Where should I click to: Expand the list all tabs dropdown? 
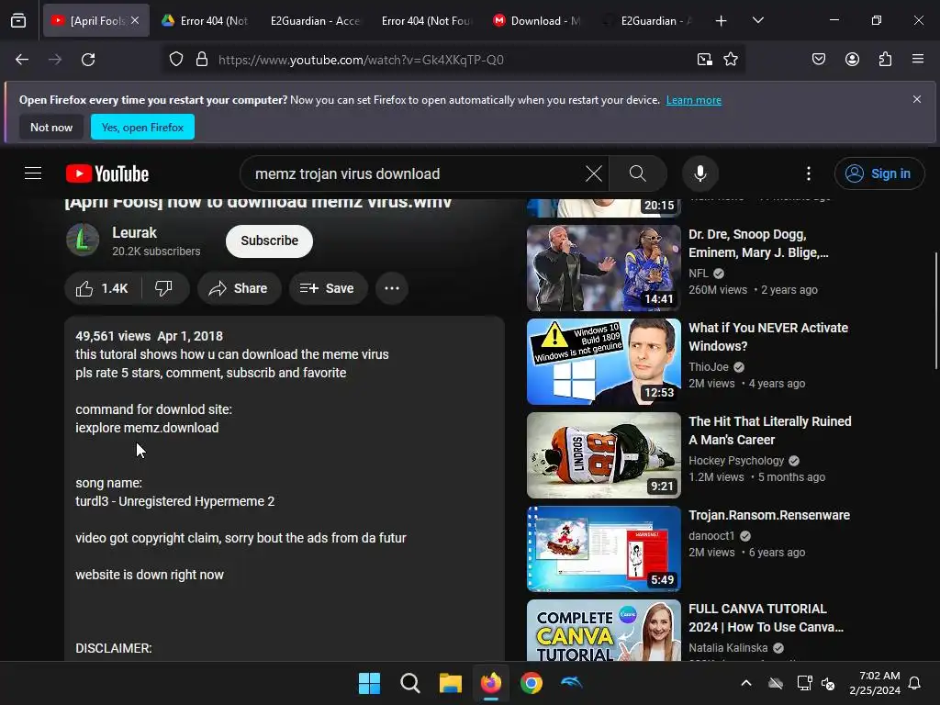(x=758, y=21)
